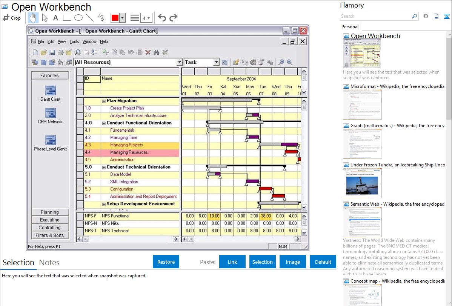
Task: Open the Semantic Web snapshot thumbnail
Action: click(362, 222)
